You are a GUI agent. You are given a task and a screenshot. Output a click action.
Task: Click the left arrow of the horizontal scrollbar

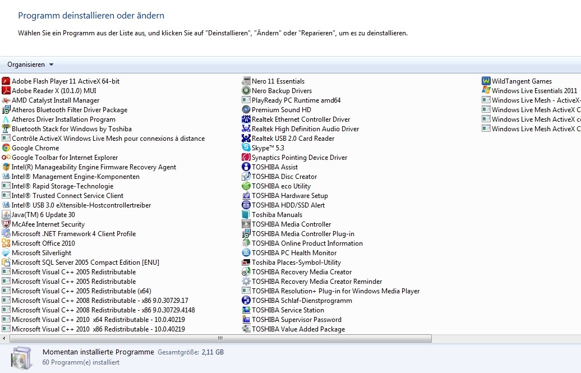[4, 338]
